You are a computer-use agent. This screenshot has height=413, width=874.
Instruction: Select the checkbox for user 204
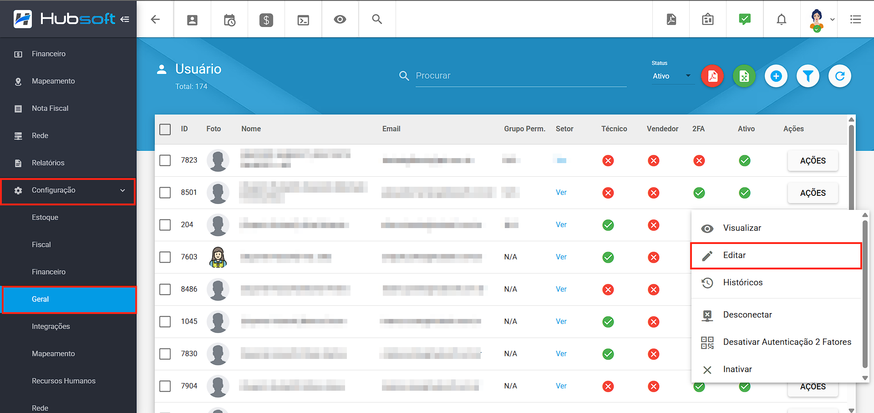pyautogui.click(x=165, y=225)
